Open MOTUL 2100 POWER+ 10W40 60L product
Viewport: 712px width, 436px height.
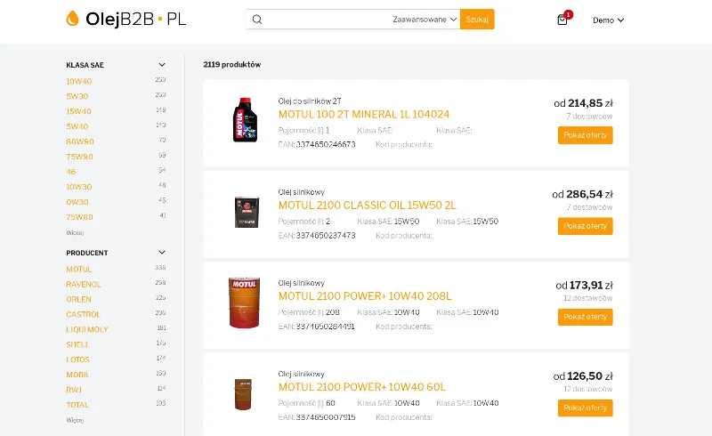(362, 386)
